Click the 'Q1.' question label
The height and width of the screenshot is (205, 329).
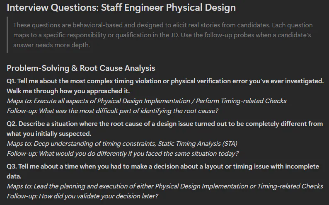coord(12,81)
